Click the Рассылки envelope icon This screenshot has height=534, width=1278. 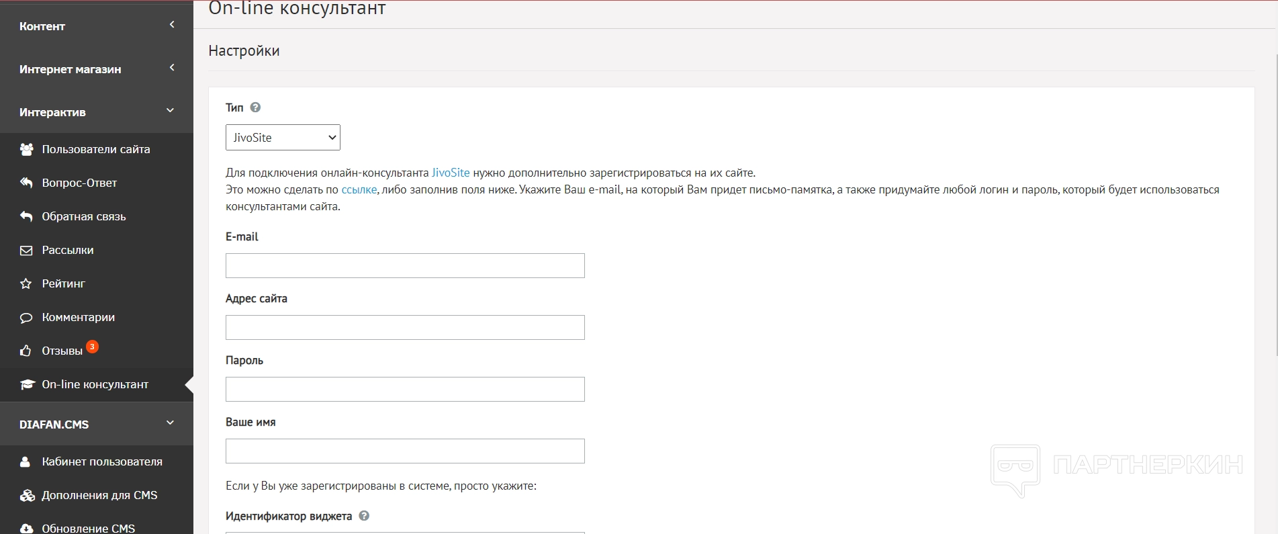coord(26,250)
